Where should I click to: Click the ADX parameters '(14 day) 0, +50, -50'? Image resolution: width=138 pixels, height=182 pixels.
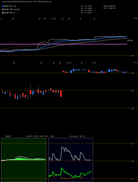click(77, 136)
